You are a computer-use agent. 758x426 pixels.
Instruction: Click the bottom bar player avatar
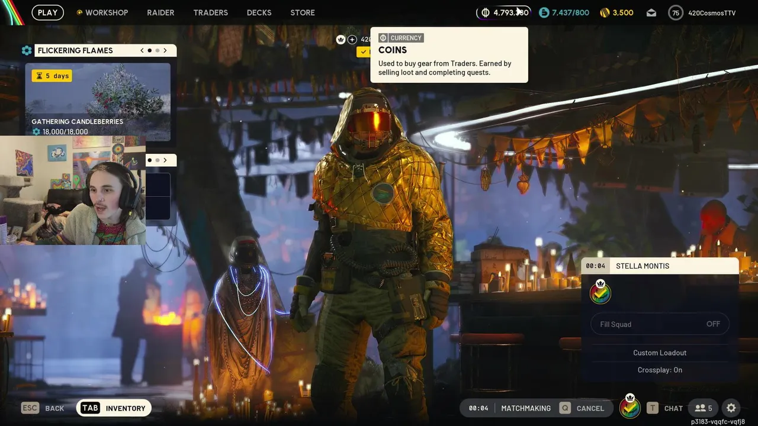coord(629,408)
